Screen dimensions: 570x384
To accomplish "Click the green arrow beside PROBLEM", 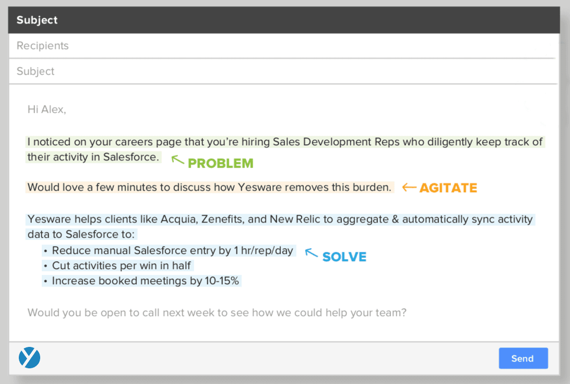I will 178,160.
